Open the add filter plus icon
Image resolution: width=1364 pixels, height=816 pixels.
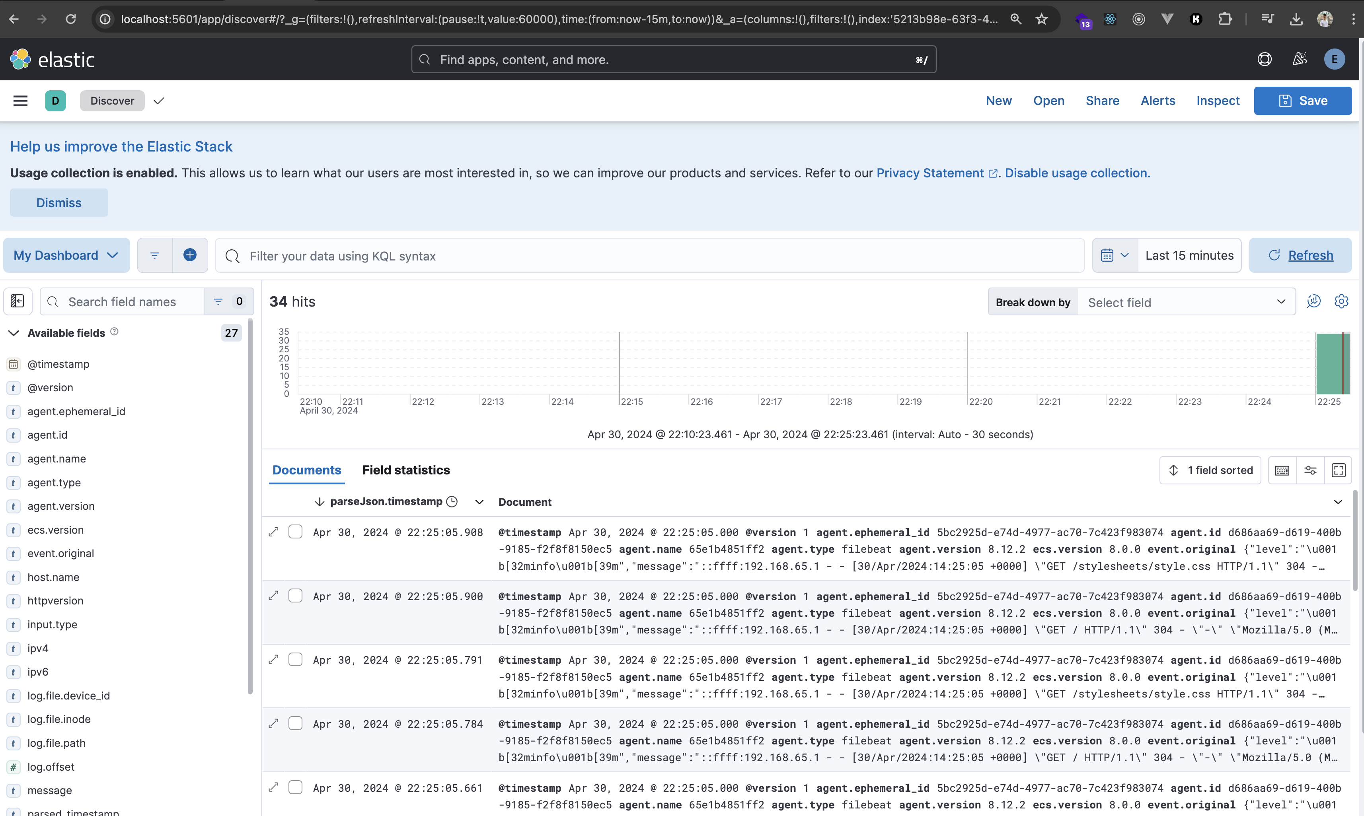pyautogui.click(x=190, y=255)
